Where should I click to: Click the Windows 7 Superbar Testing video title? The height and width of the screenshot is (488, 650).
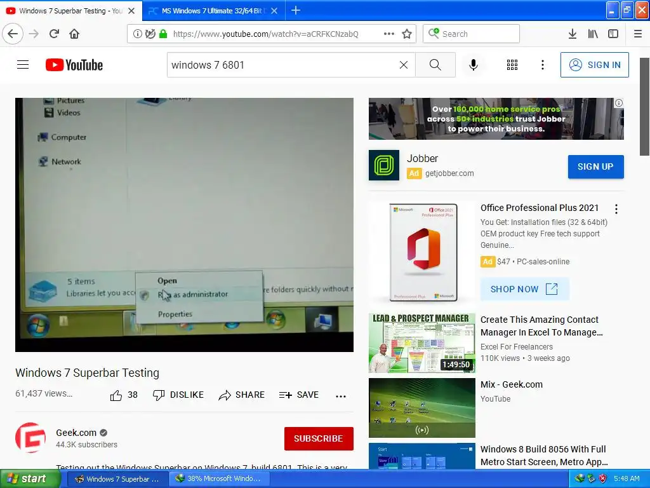coord(87,373)
